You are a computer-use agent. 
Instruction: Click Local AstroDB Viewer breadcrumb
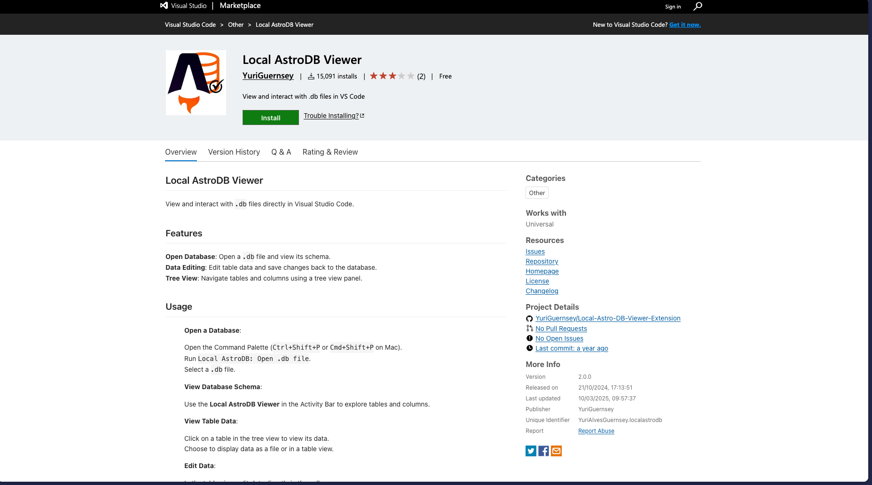284,24
